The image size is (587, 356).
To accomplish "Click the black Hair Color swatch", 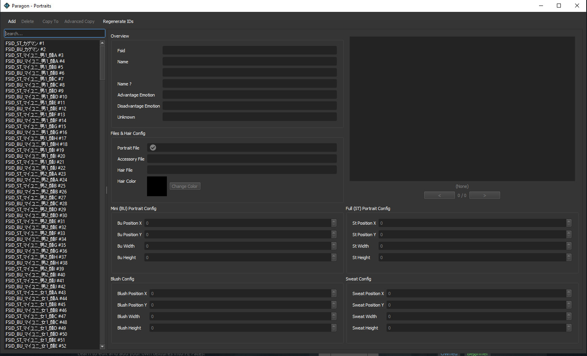I will click(157, 186).
